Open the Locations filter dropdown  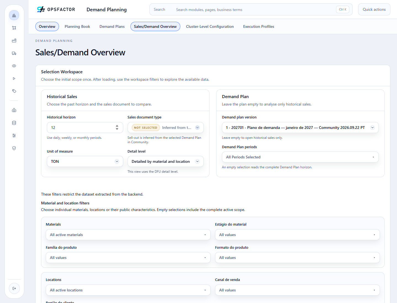pos(128,290)
